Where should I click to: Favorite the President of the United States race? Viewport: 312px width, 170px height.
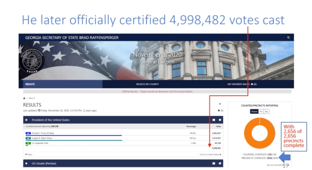(26, 120)
